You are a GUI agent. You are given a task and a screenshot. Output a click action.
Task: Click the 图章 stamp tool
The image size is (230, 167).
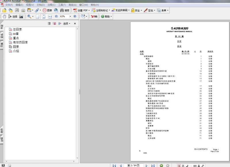tap(47, 10)
